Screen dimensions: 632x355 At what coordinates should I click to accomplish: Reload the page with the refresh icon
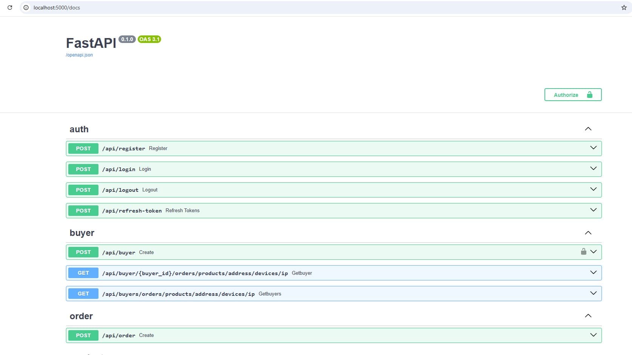(10, 8)
